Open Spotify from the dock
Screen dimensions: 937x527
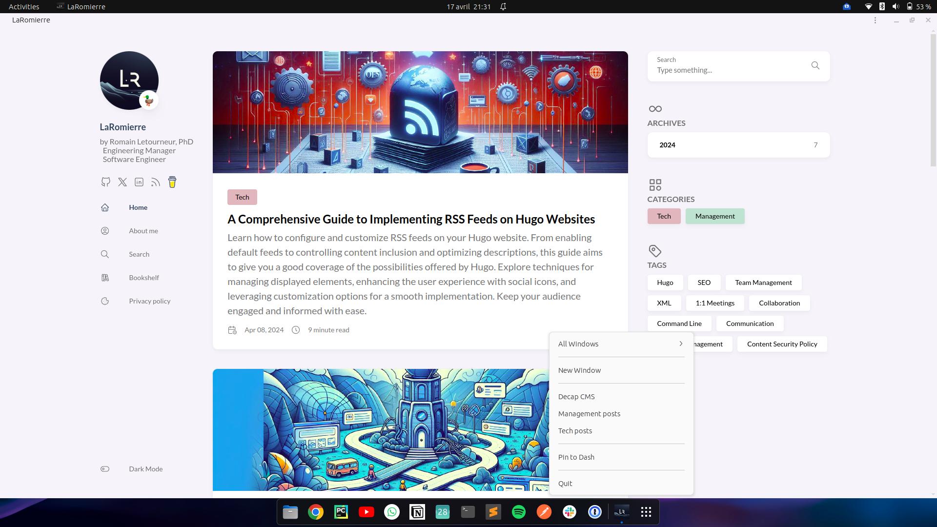[519, 512]
